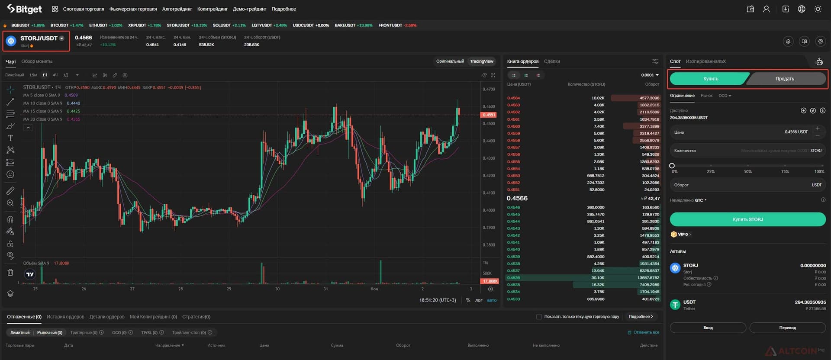Toggle lock all drawings tool
The height and width of the screenshot is (360, 831).
10,244
